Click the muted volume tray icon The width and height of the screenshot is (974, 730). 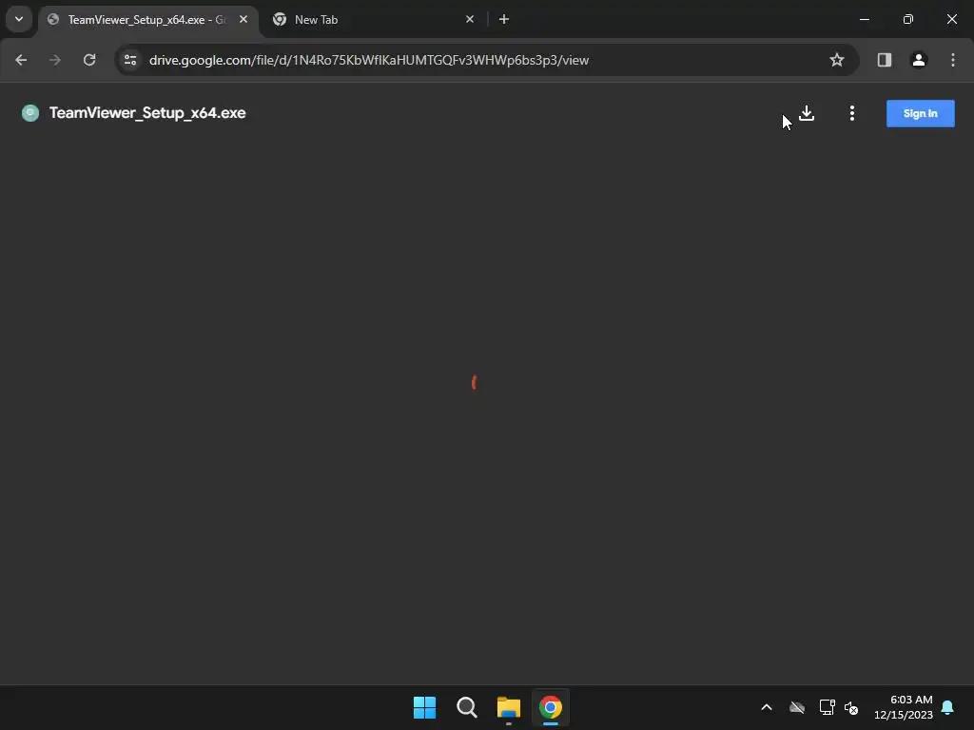[851, 707]
